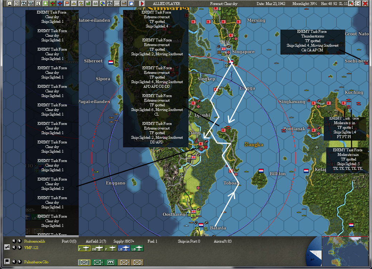The width and height of the screenshot is (372, 269).
Task: Open the OP operations report icon
Action: [x=117, y=3]
